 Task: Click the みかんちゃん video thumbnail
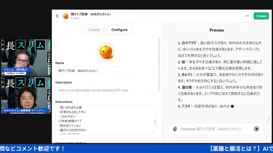pyautogui.click(x=26, y=95)
